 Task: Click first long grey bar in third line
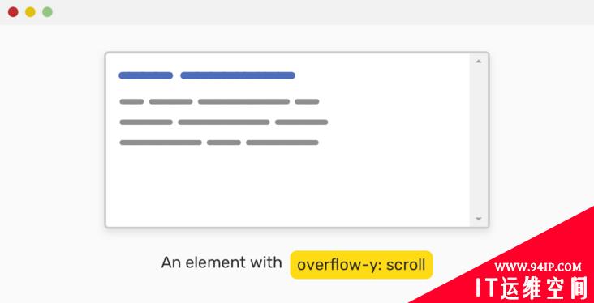(161, 143)
